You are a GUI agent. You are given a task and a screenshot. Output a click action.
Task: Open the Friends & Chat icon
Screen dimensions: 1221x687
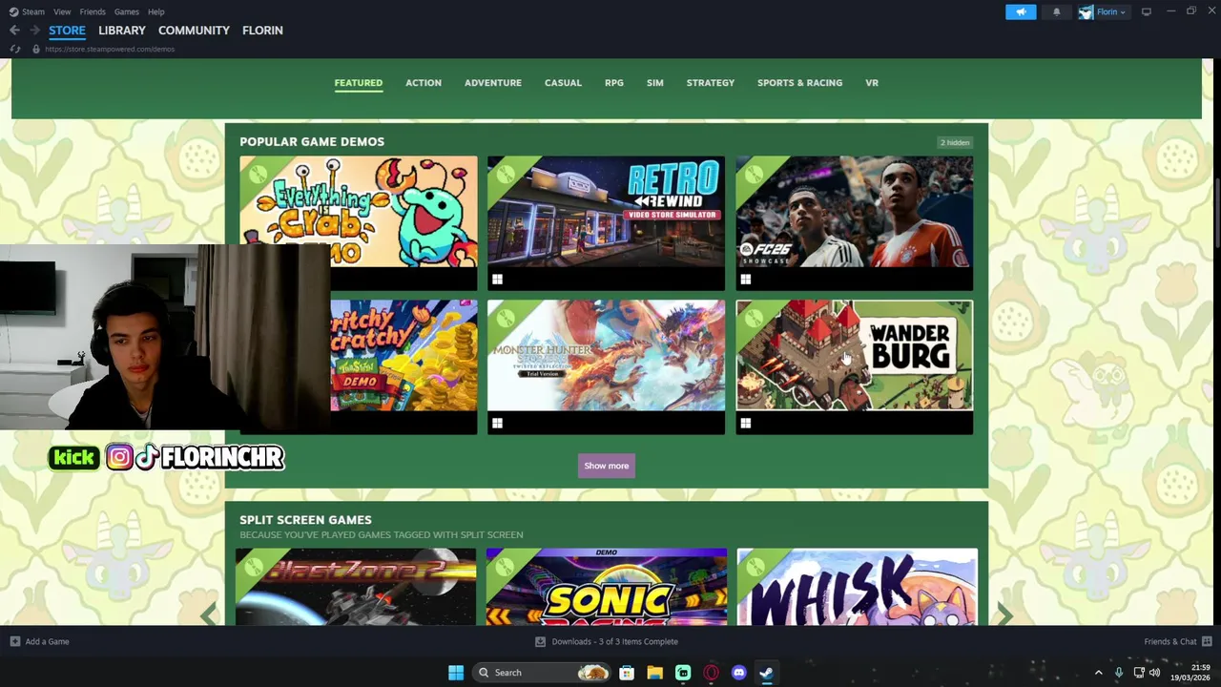[x=1207, y=641]
